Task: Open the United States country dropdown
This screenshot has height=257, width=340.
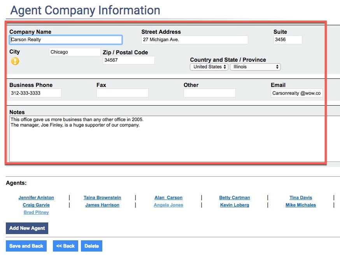Action: [209, 67]
